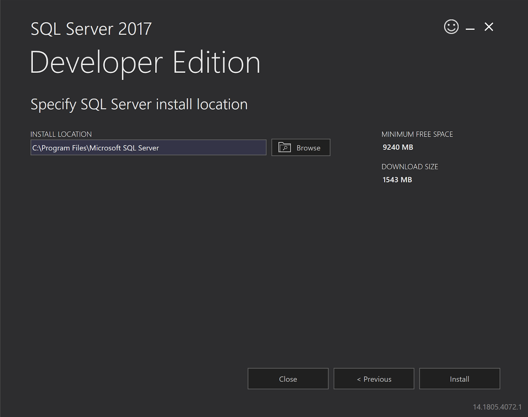Screen dimensions: 528x417
Task: Click the SQL Server 2017 header text
Action: (x=91, y=29)
